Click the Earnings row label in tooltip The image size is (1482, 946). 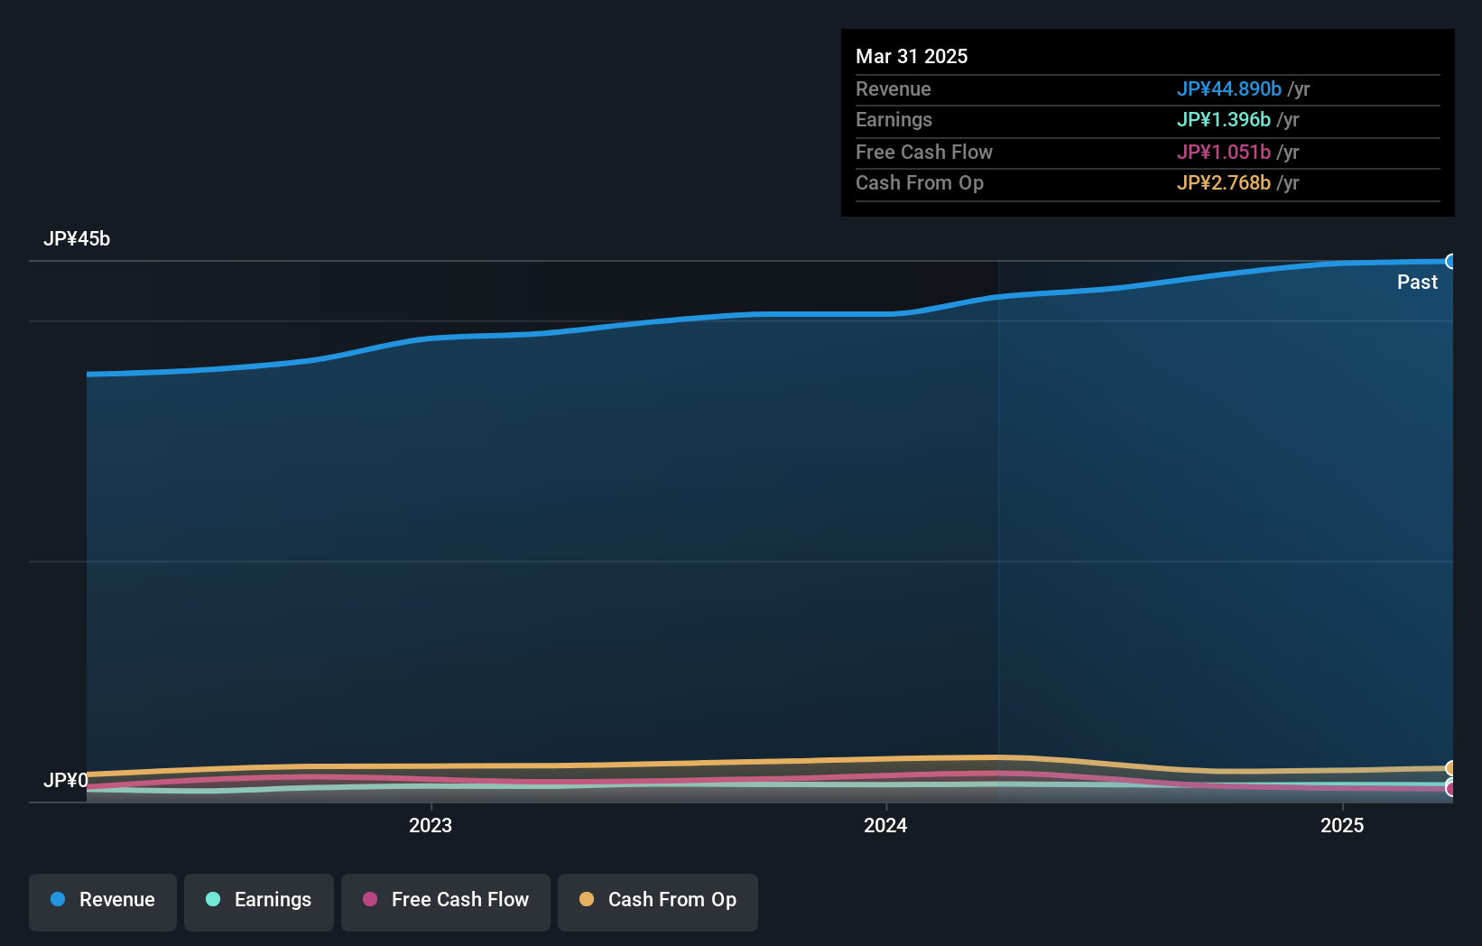point(894,119)
